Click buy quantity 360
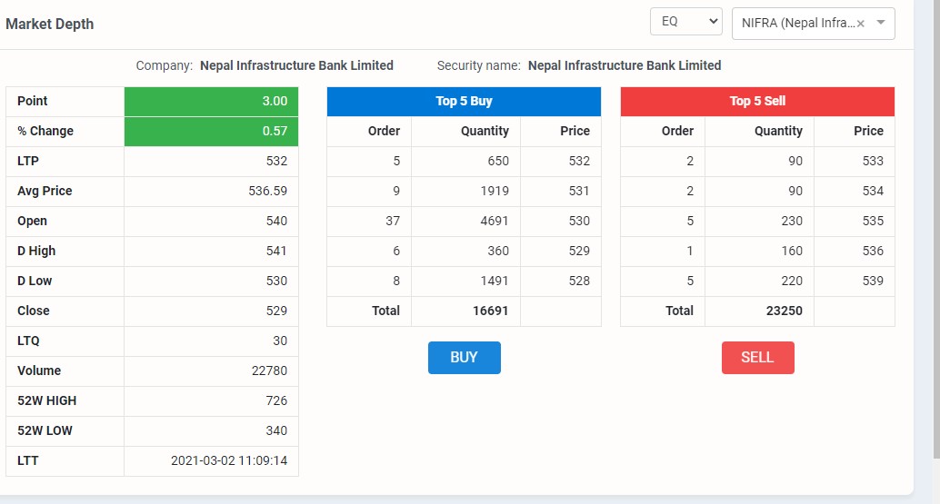Screen dimensions: 940x504 [498, 251]
